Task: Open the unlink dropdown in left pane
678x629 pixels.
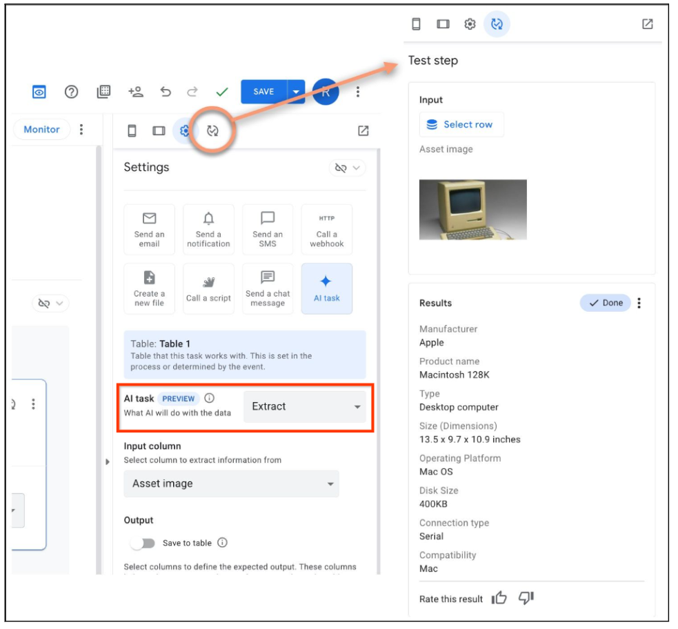Action: [x=50, y=303]
